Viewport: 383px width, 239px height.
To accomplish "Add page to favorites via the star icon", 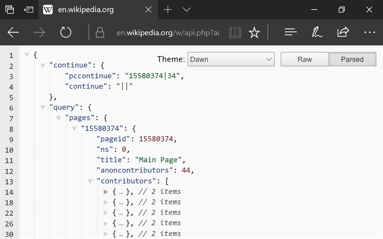I will pos(254,32).
